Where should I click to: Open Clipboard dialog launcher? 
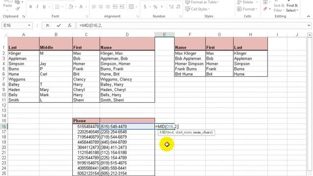coord(24,16)
